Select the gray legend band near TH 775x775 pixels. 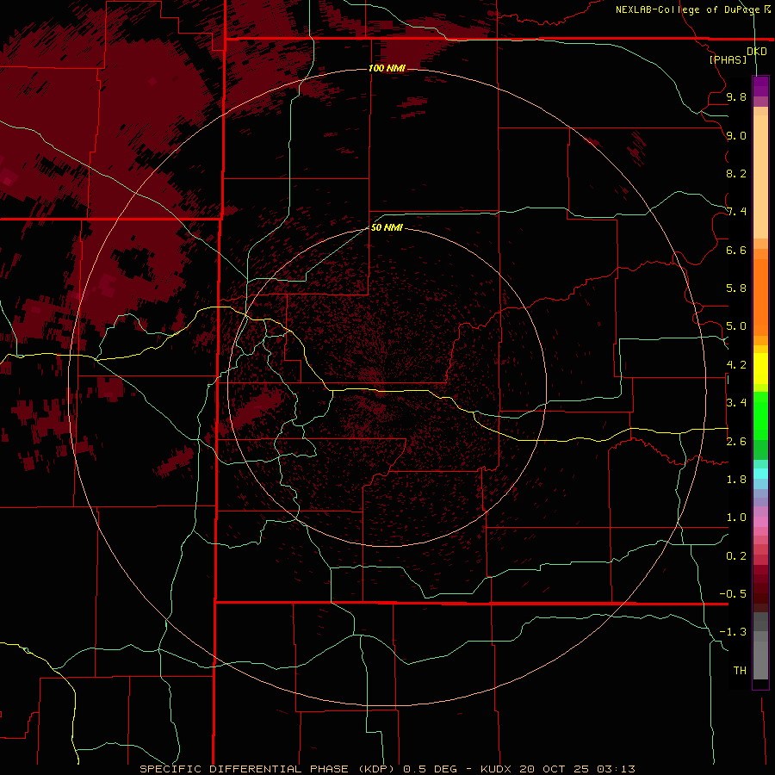[760, 660]
